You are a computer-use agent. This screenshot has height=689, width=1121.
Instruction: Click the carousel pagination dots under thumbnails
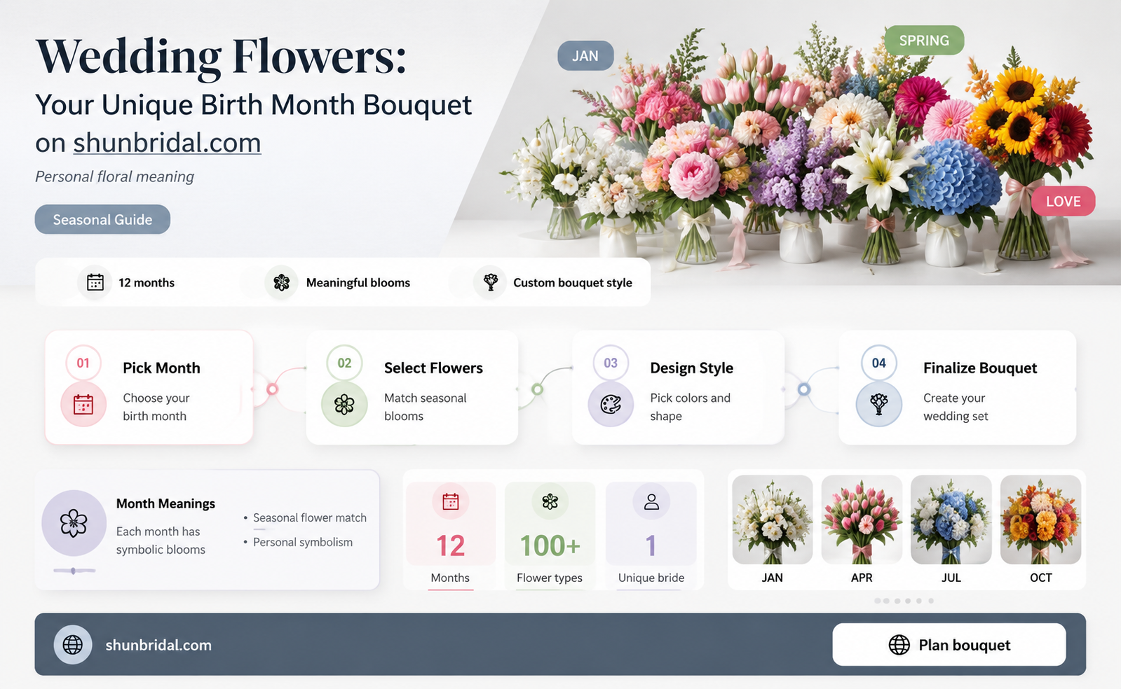(904, 601)
